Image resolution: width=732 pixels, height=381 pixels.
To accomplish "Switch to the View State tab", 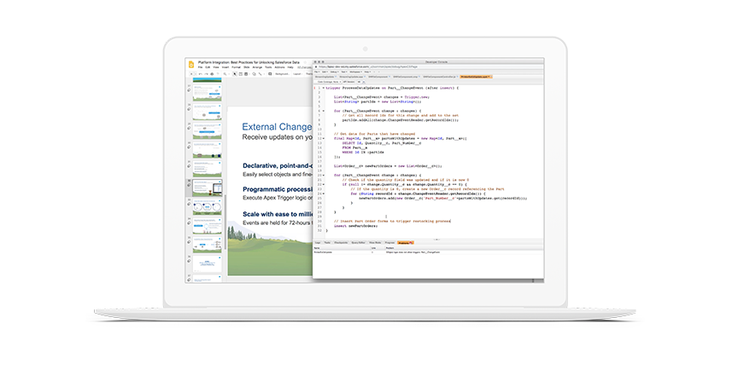I will [375, 243].
